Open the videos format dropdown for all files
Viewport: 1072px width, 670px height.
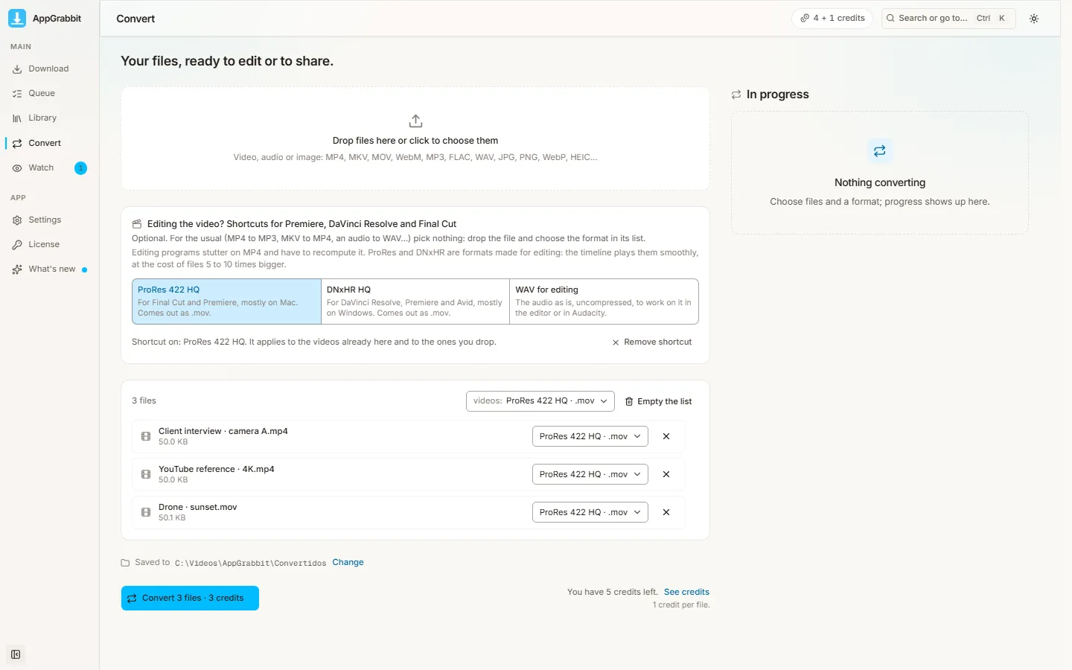tap(540, 401)
